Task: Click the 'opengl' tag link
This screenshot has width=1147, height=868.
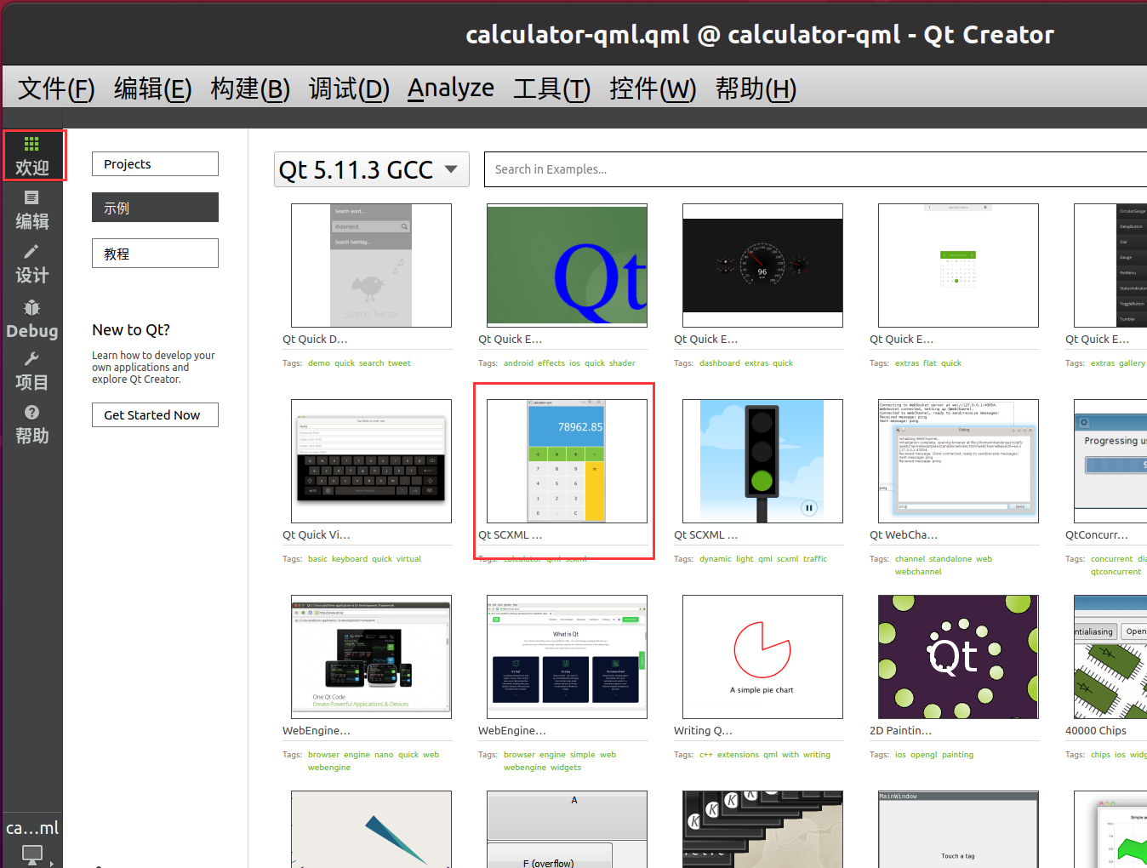Action: [x=923, y=755]
